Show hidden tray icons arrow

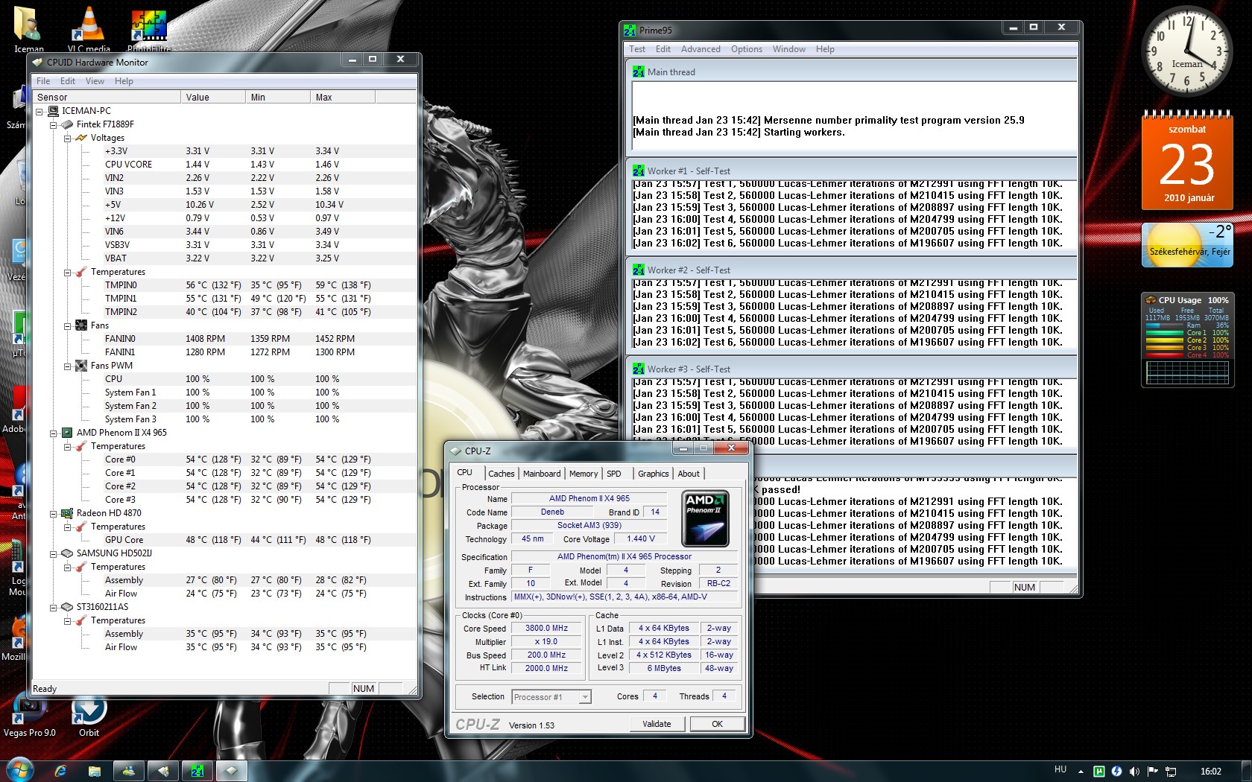pyautogui.click(x=1081, y=771)
